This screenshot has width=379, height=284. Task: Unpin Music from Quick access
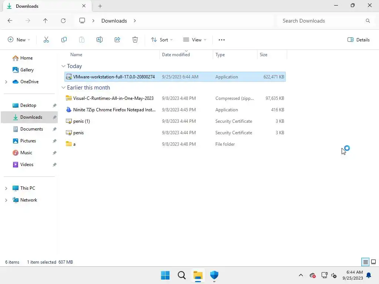pos(55,153)
